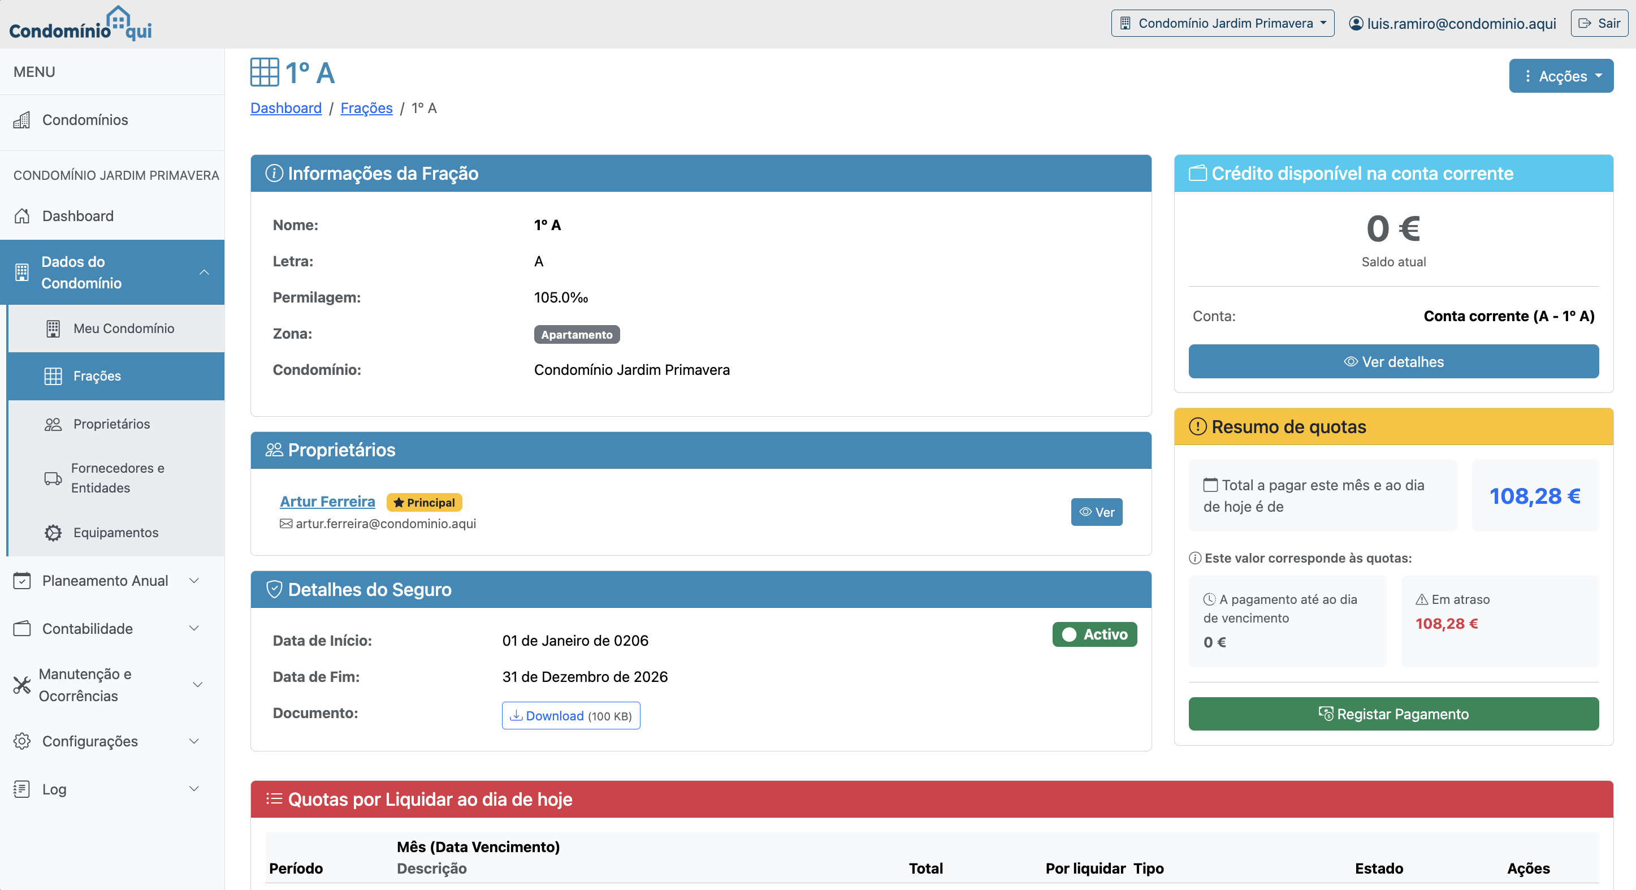Click the Estado column header
Viewport: 1636px width, 890px height.
click(x=1379, y=869)
